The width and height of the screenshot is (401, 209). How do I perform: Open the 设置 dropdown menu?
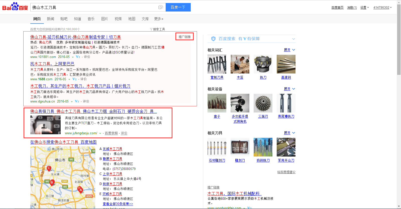tap(364, 8)
